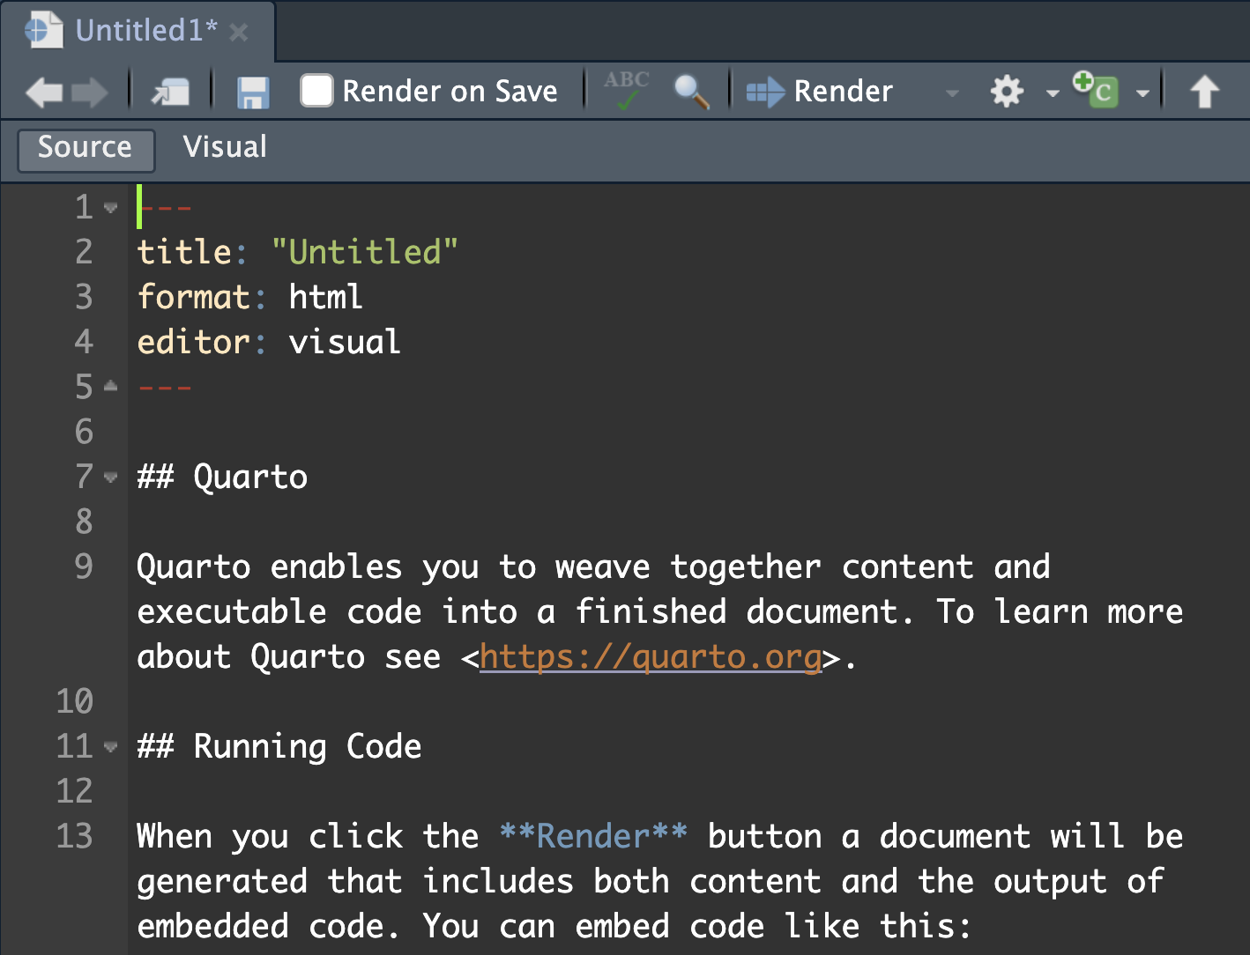Toggle fold marker at line 5
This screenshot has height=955, width=1250.
(110, 386)
